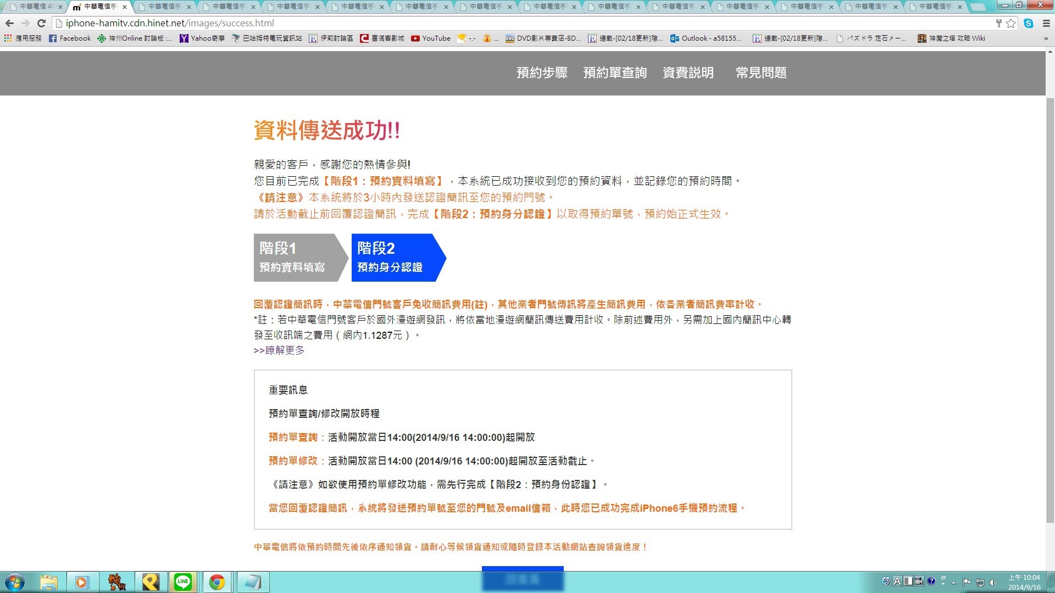
Task: Open the 臺灣客影城 bookmark
Action: click(x=382, y=38)
